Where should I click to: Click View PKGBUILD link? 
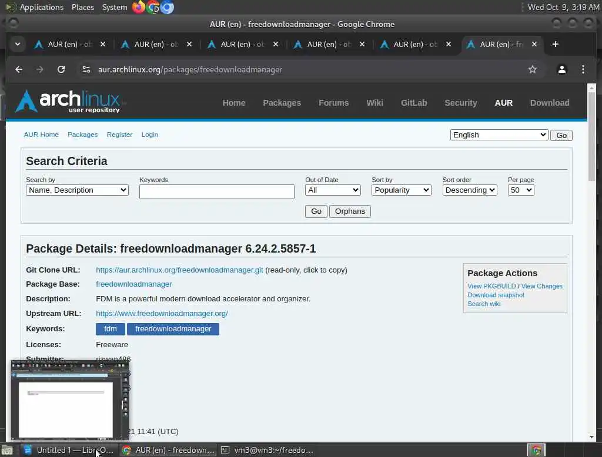491,286
